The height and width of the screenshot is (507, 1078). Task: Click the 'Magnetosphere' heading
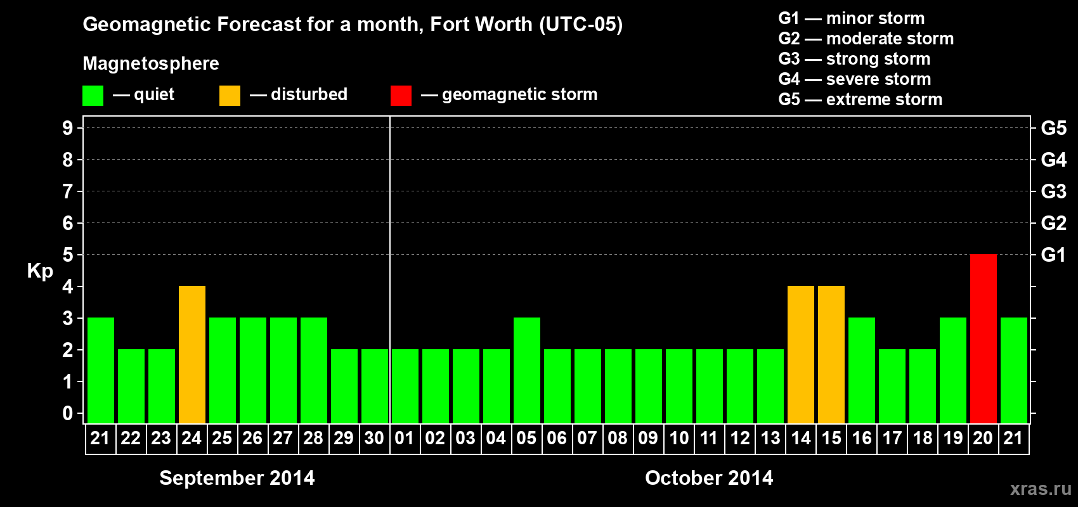[151, 63]
